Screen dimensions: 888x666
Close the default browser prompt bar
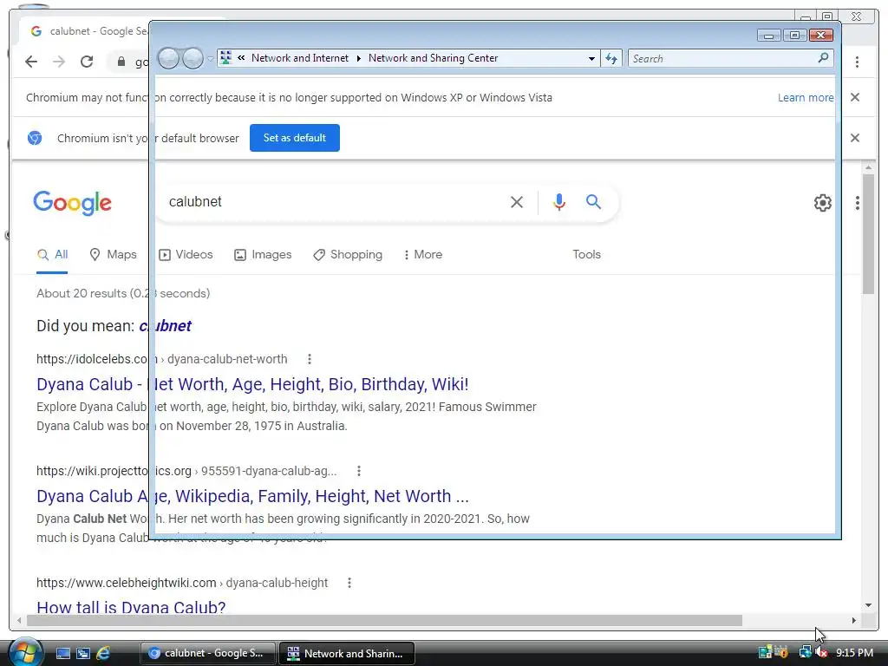point(855,138)
